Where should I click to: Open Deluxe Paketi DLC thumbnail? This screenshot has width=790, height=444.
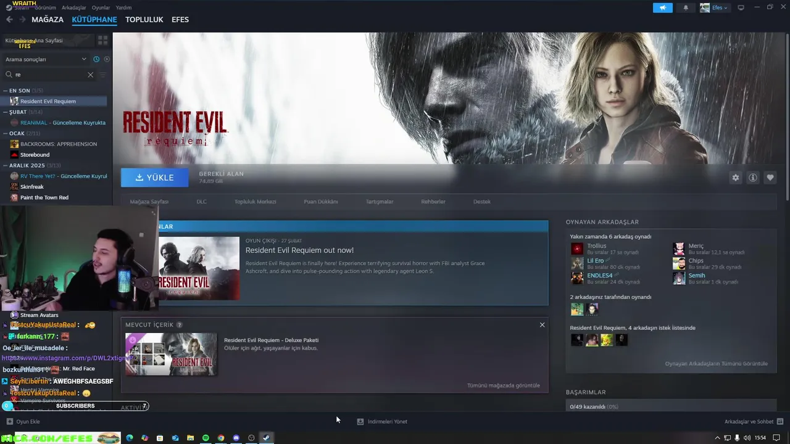click(x=171, y=354)
